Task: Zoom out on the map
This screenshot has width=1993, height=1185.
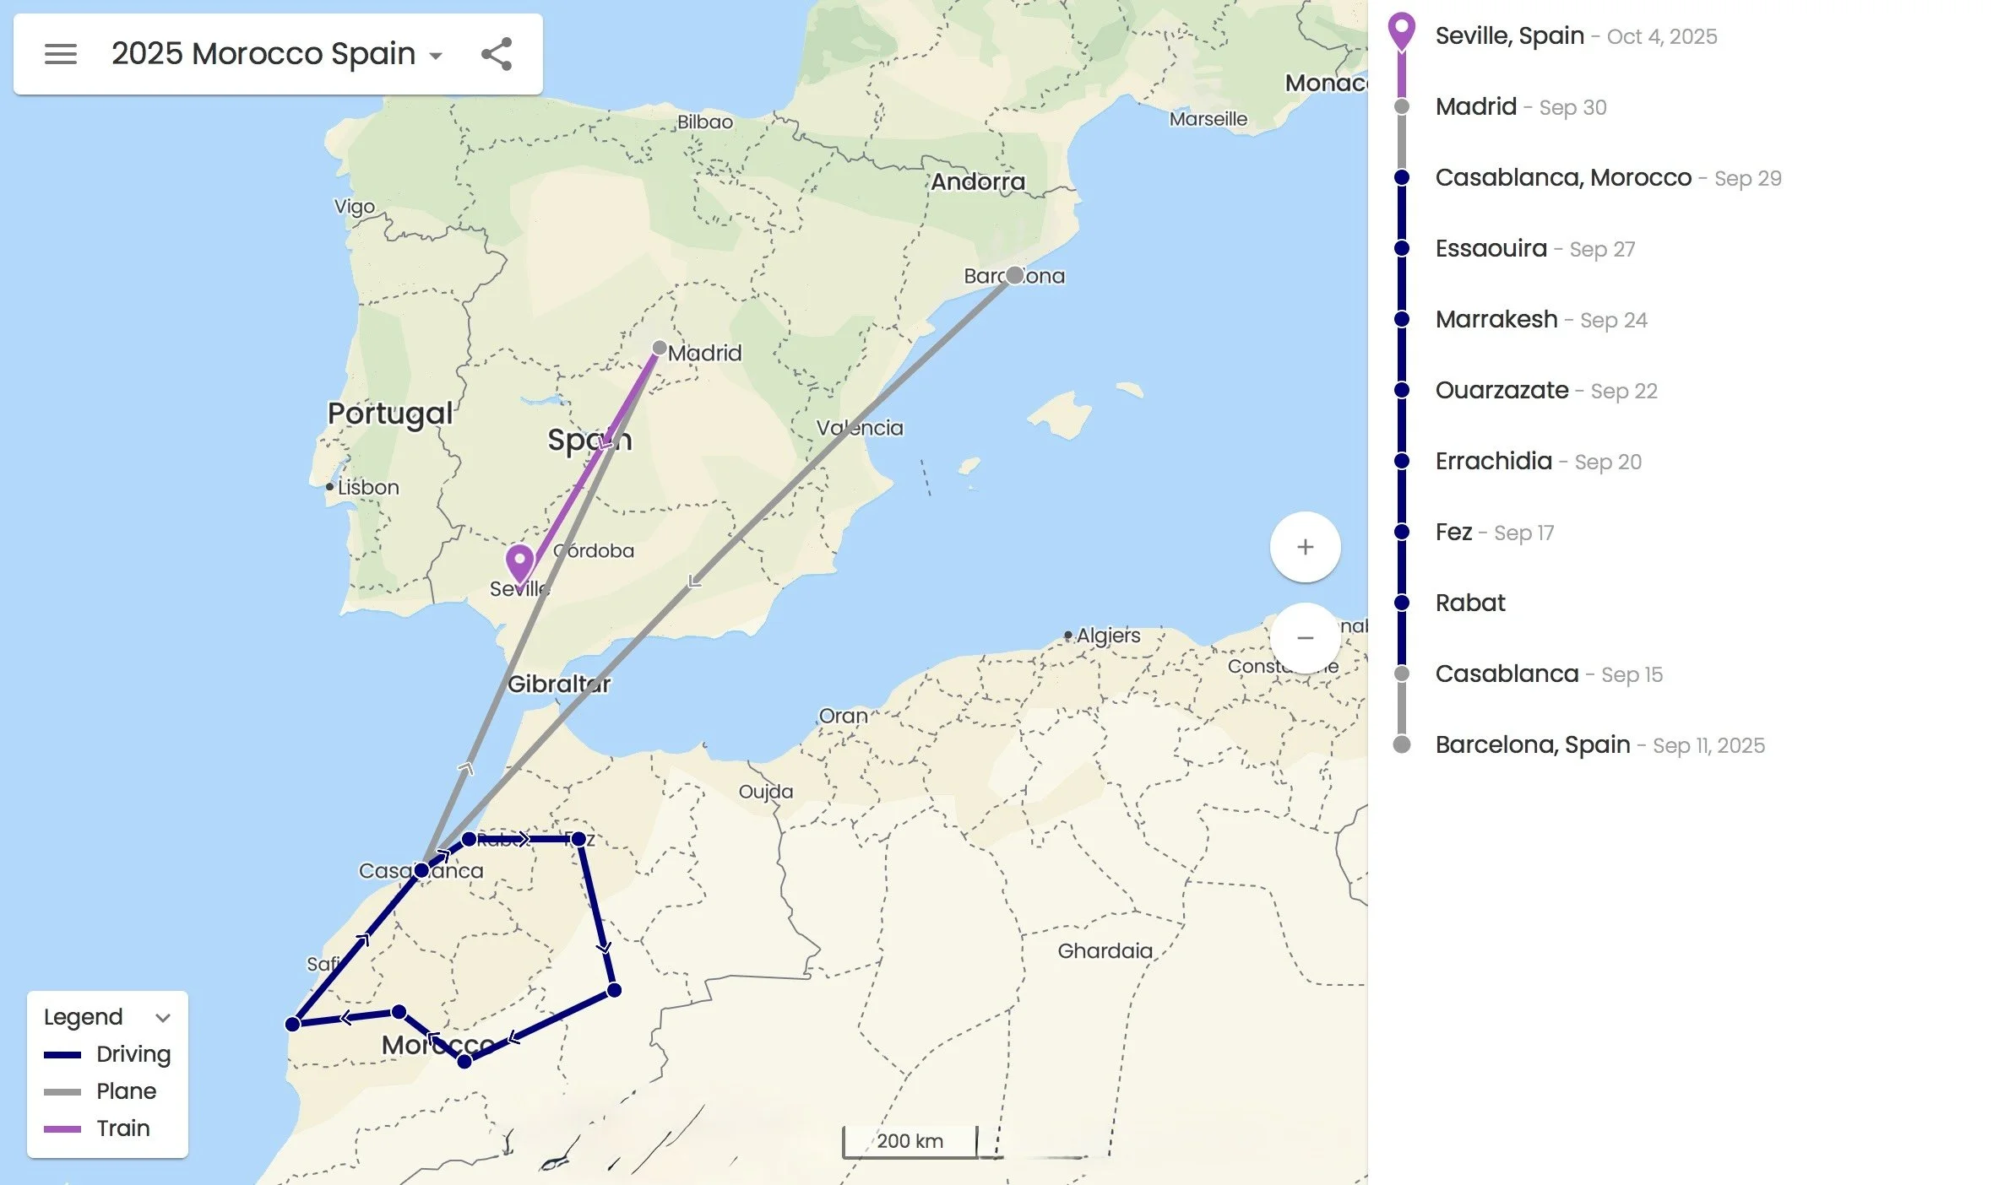Action: 1305,638
